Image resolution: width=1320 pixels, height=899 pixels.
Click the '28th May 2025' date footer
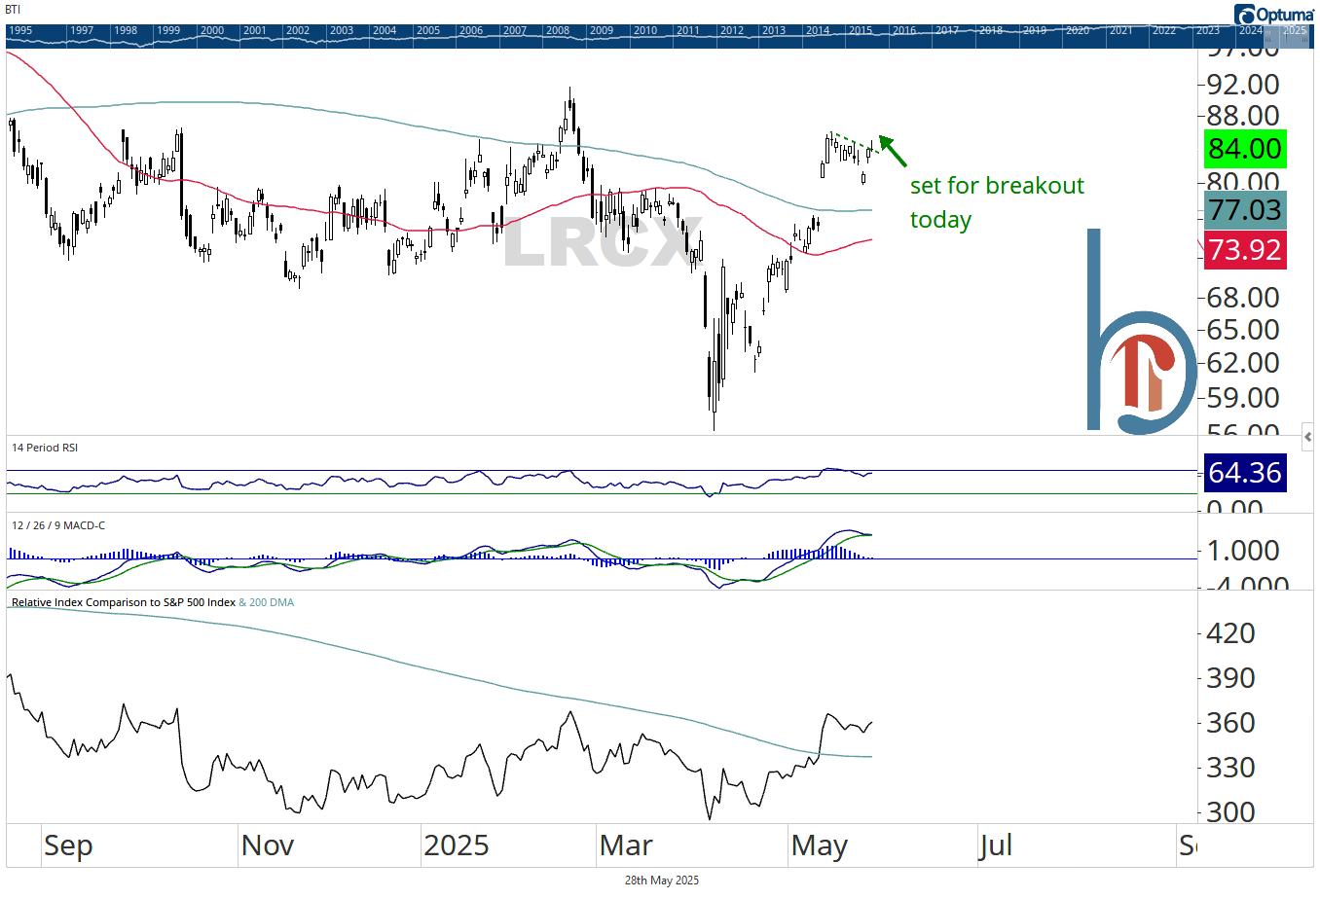coord(662,881)
